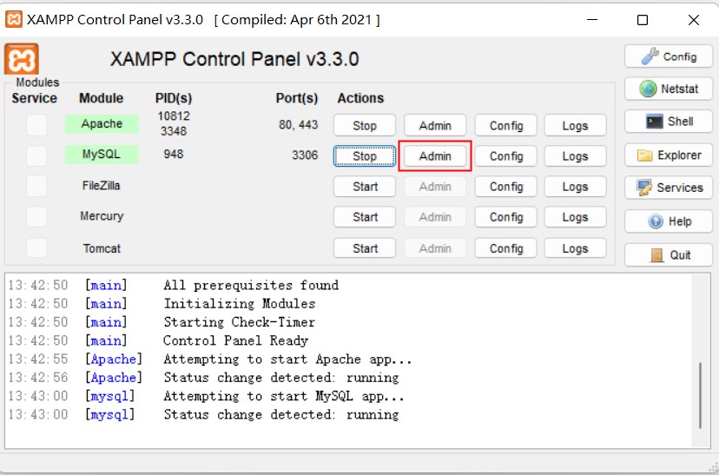This screenshot has height=475, width=719.
Task: Open Explorer with the folder icon
Action: click(x=644, y=155)
